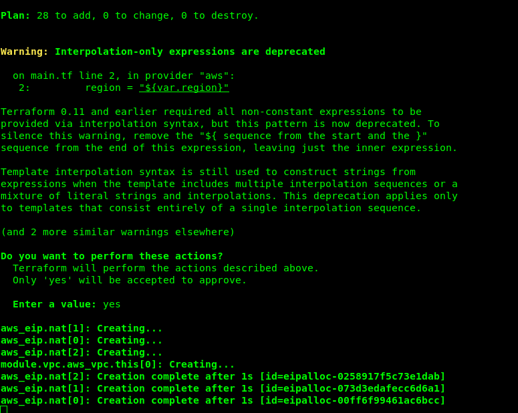
Task: Click the underlined "${var.region}" expression
Action: [x=184, y=88]
